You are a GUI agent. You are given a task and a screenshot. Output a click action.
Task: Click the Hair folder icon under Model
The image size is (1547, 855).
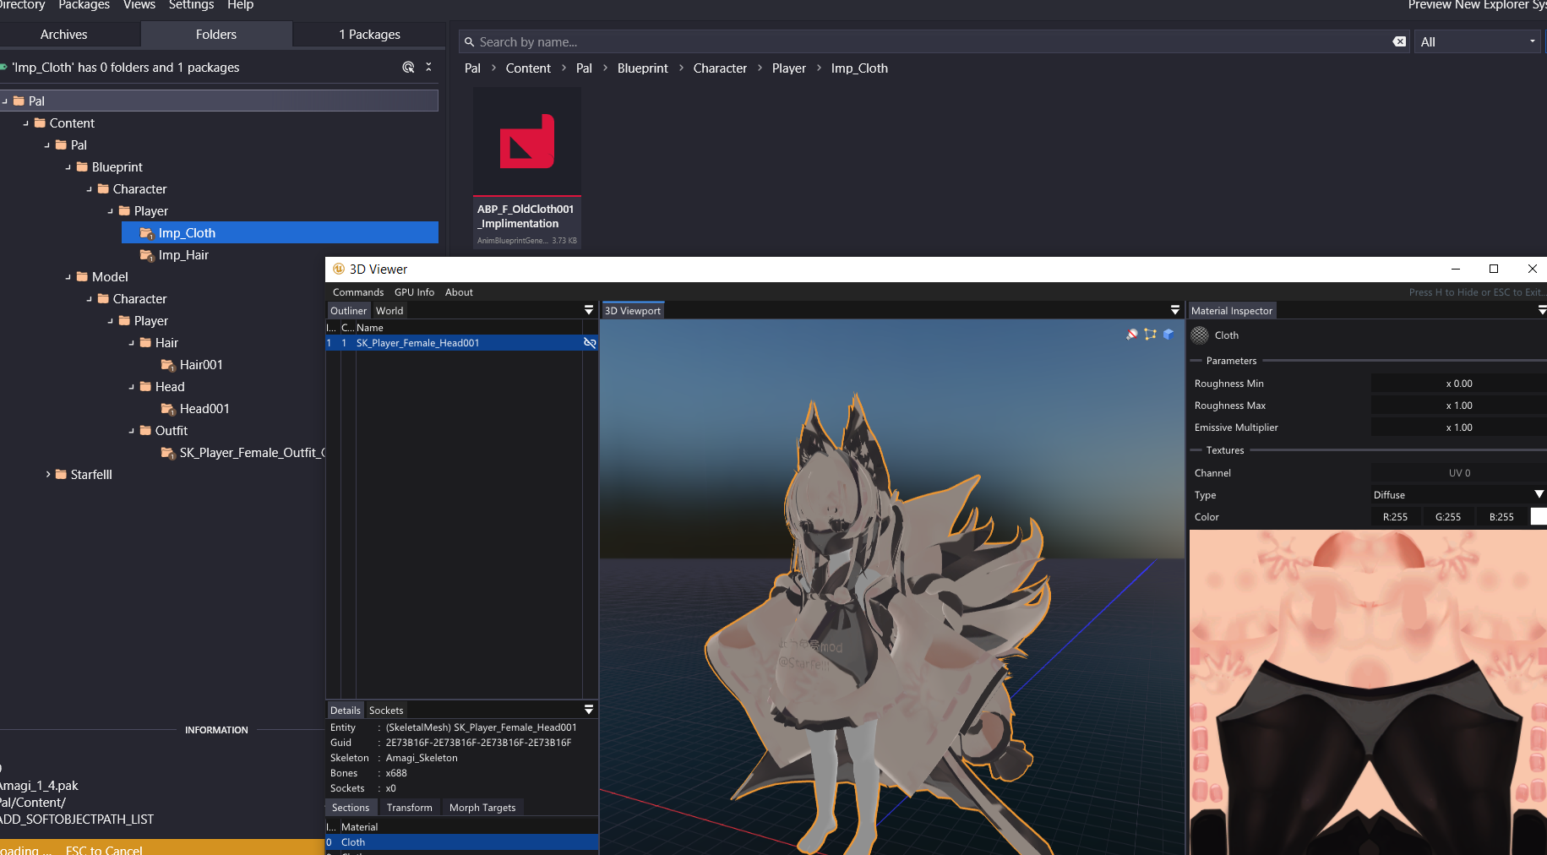pos(145,343)
